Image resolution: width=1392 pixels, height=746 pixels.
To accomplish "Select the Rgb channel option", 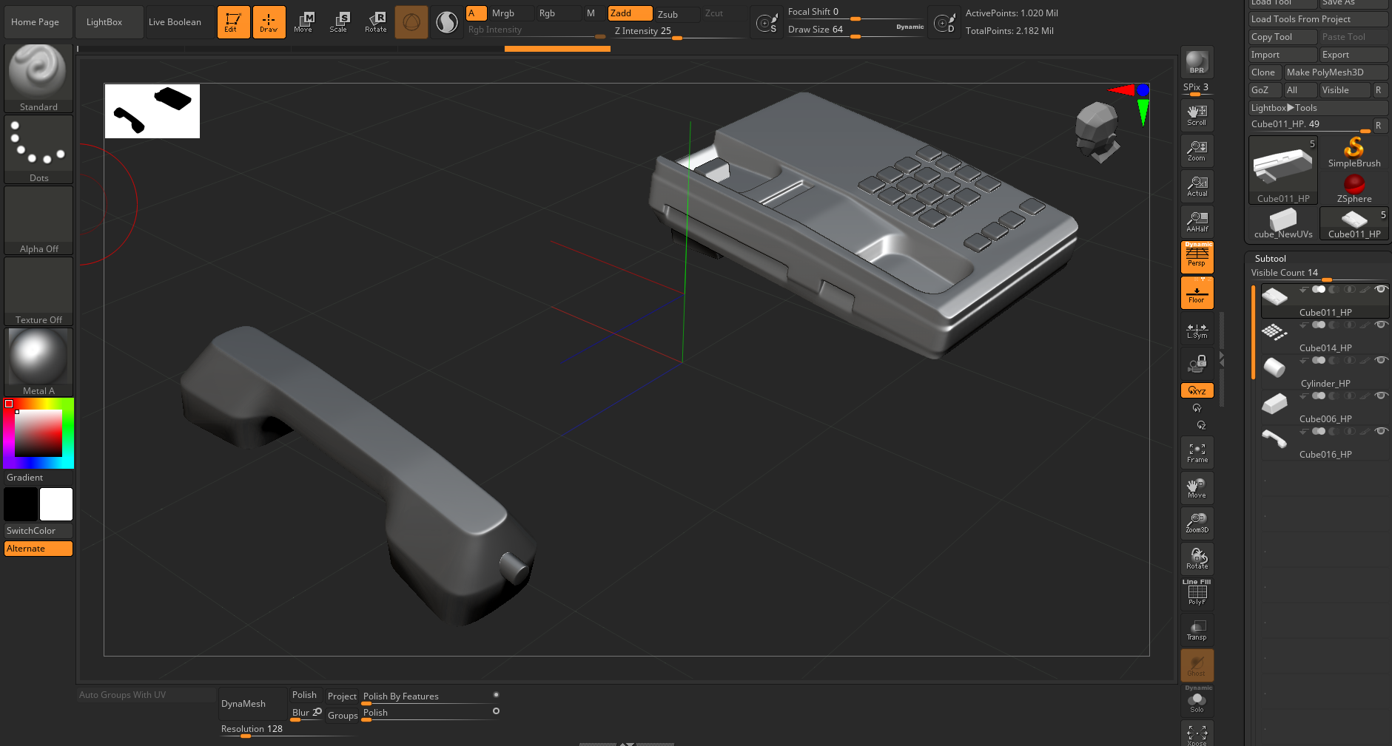I will (x=559, y=13).
